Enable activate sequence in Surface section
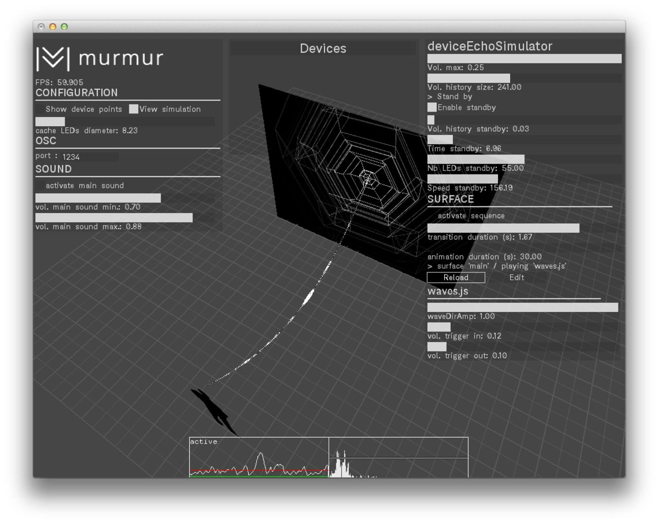Screen dimensions: 658x523 point(432,216)
